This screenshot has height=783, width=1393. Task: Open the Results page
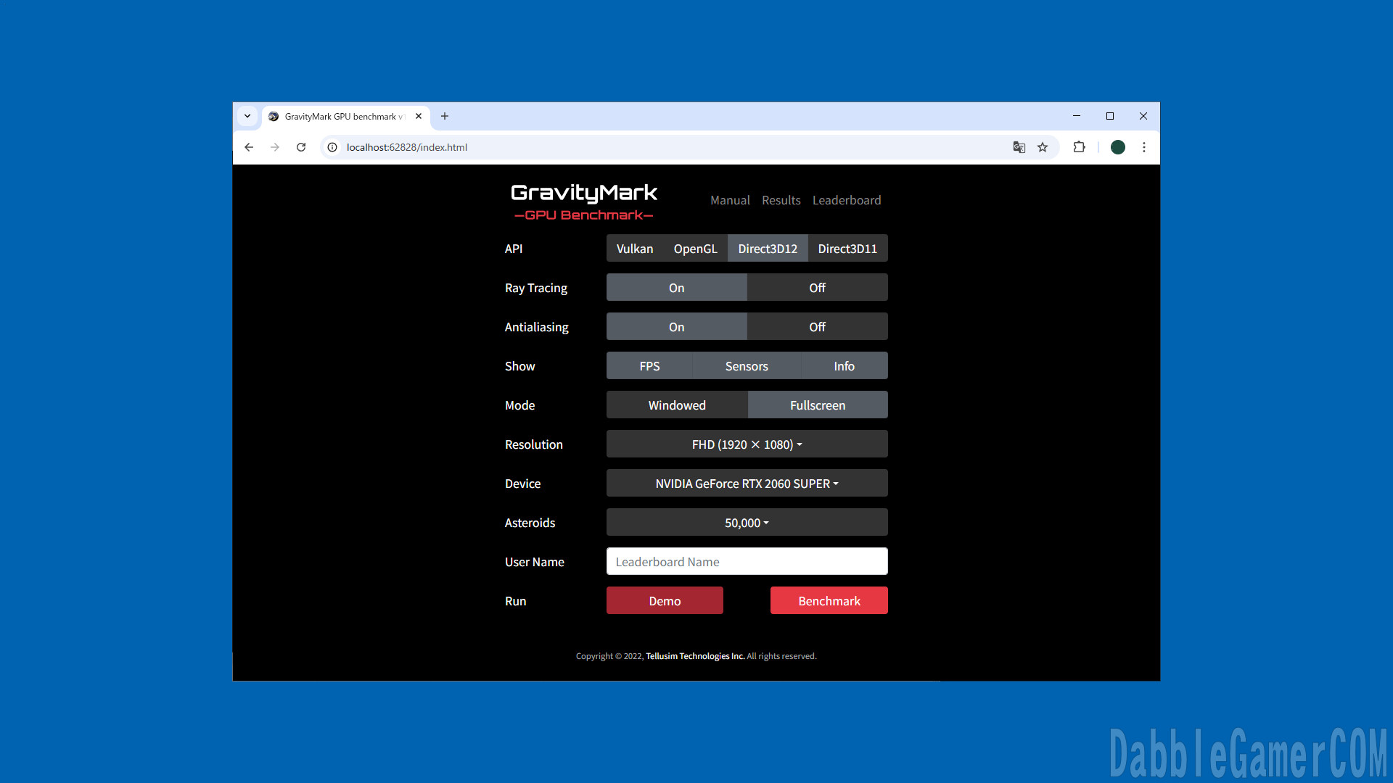tap(781, 200)
